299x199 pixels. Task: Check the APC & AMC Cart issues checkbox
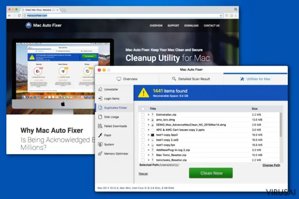point(143,130)
